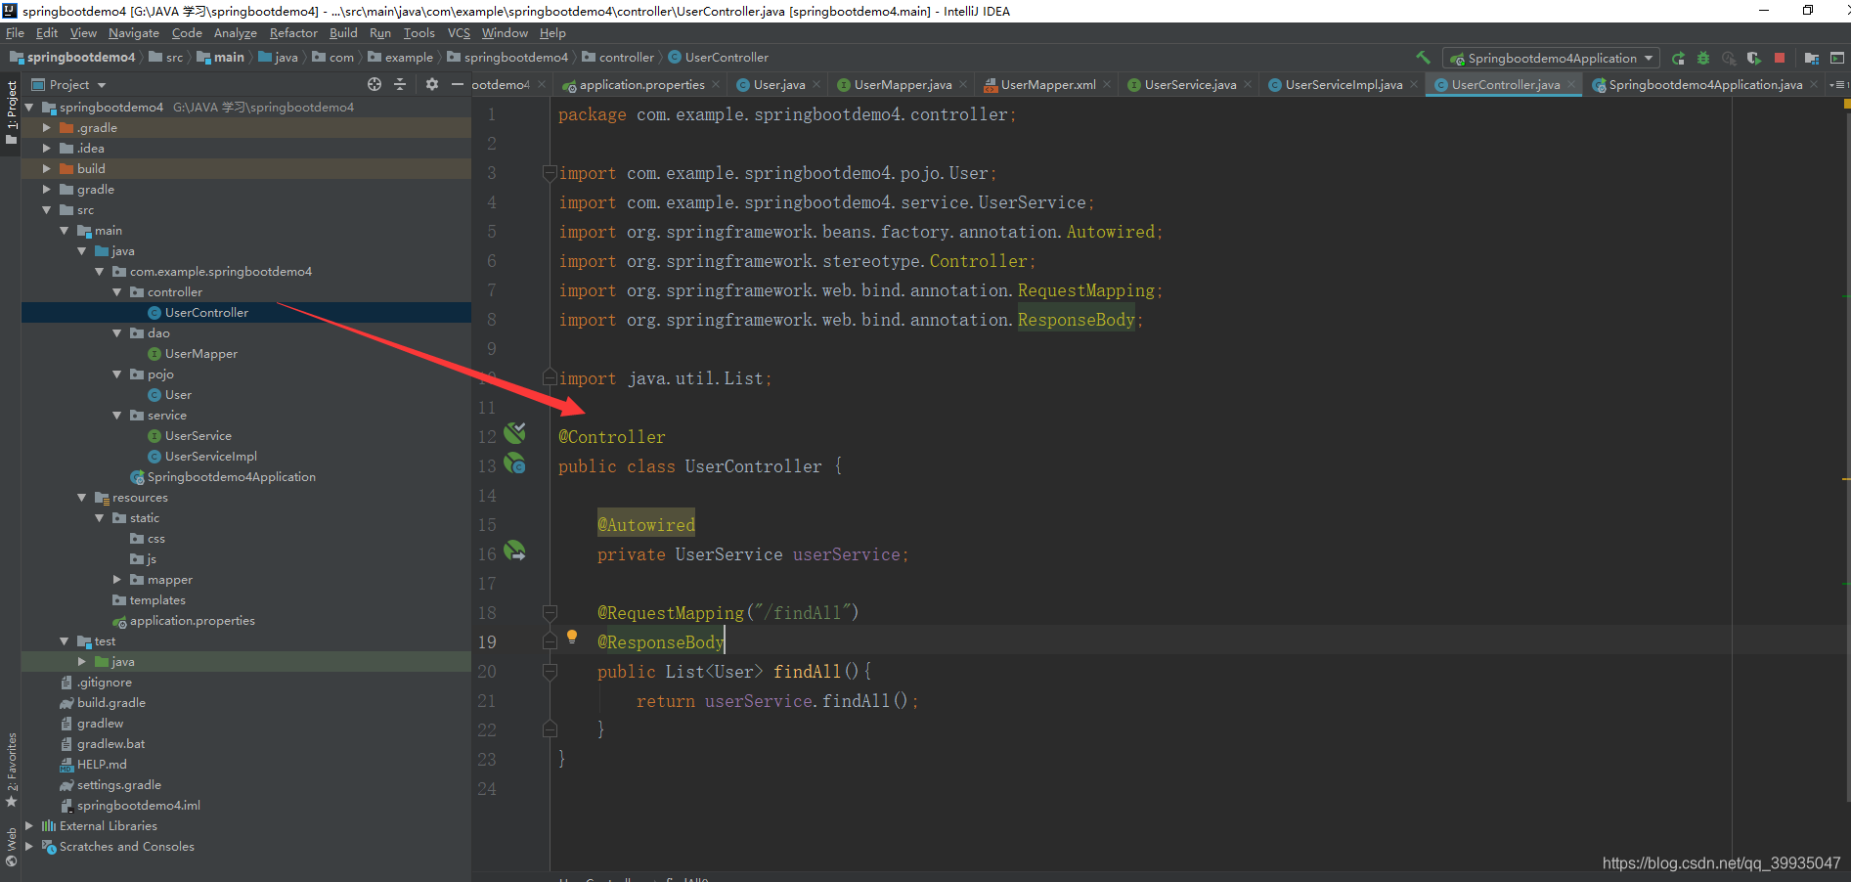This screenshot has height=882, width=1851.
Task: Click the Build Project hammer icon
Action: point(1423,58)
